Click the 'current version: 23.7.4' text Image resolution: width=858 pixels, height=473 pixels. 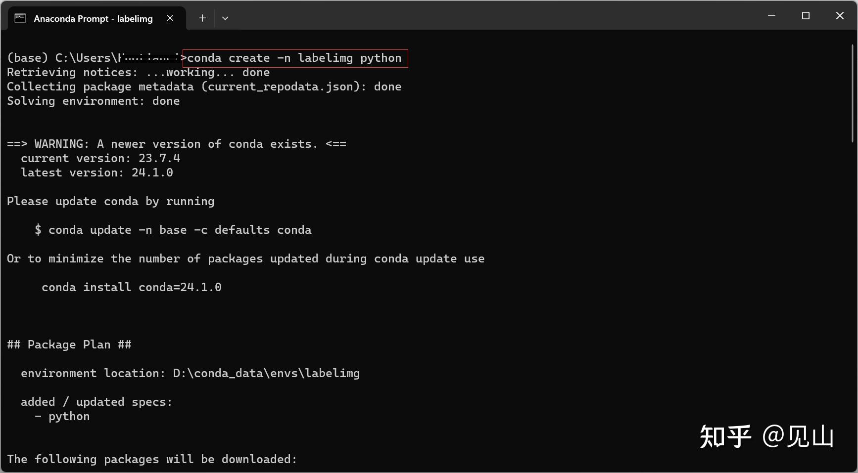click(100, 158)
